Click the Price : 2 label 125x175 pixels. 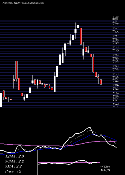click(x=13, y=171)
